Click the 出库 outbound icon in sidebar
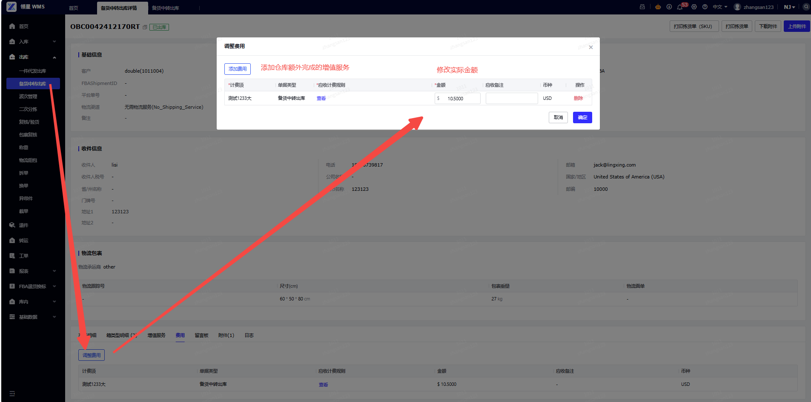Screen dimensions: 811x402 12,57
